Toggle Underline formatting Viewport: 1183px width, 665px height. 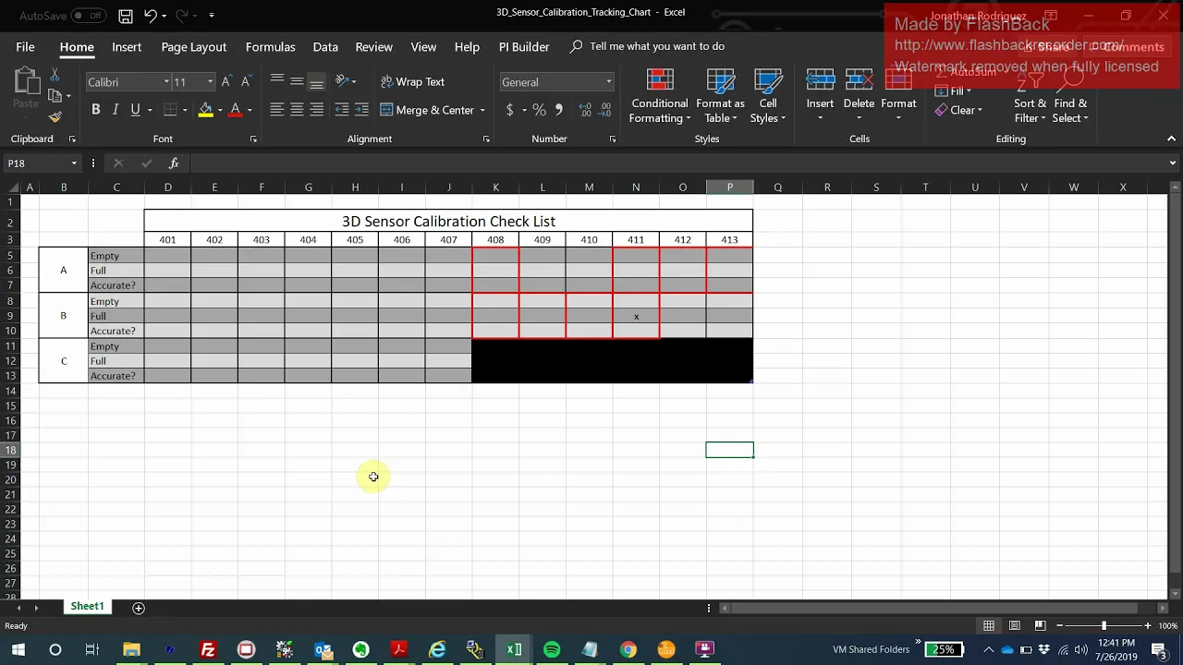click(135, 110)
